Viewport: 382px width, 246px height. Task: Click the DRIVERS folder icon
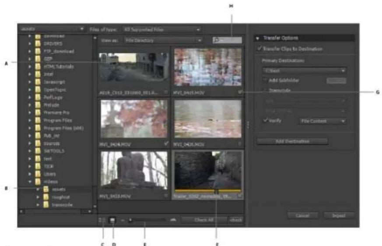click(x=38, y=44)
